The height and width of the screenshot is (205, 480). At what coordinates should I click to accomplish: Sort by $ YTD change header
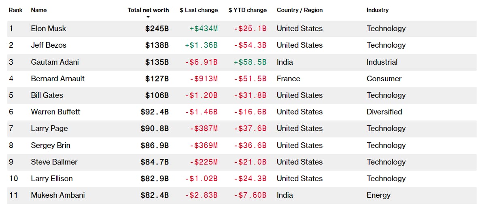[247, 10]
